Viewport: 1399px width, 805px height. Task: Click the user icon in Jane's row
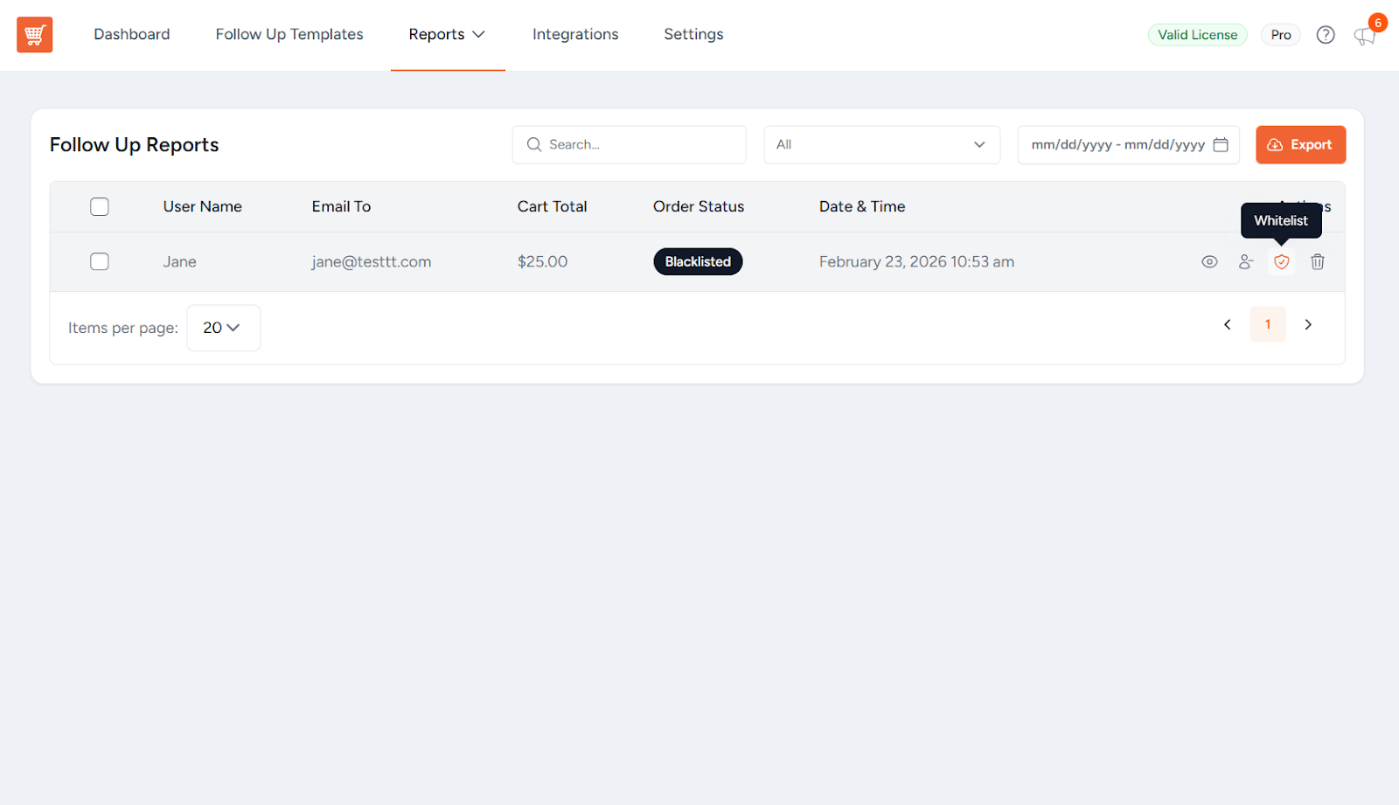click(1246, 262)
